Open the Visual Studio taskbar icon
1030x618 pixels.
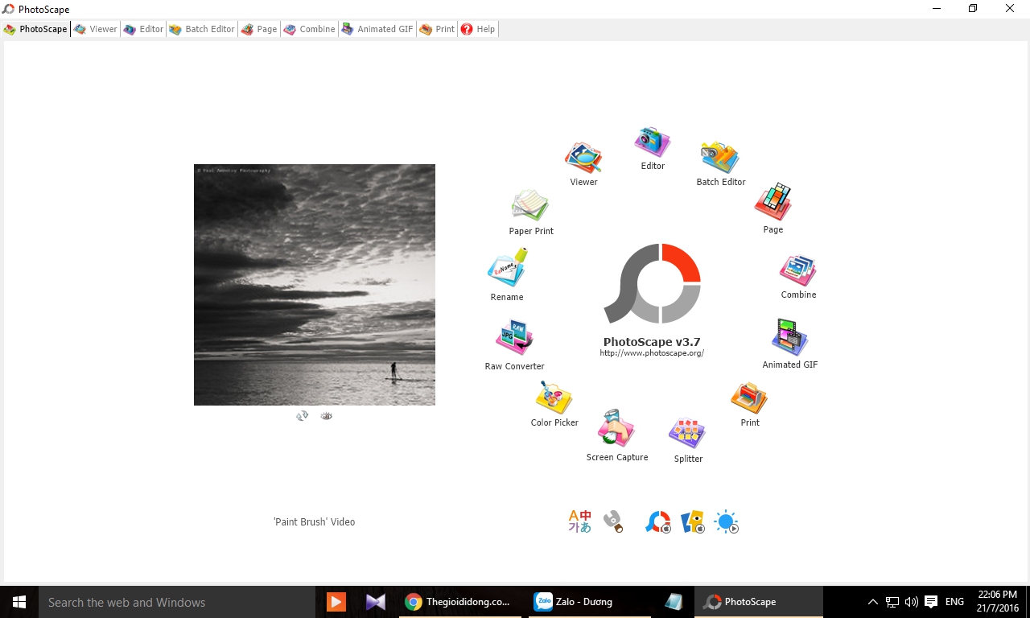(x=375, y=602)
